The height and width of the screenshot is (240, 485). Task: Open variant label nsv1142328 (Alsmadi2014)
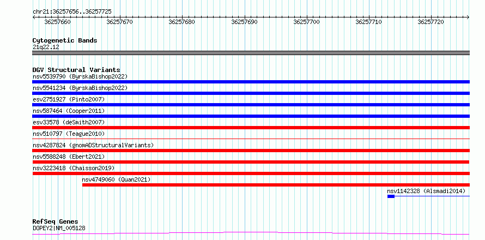click(x=426, y=191)
